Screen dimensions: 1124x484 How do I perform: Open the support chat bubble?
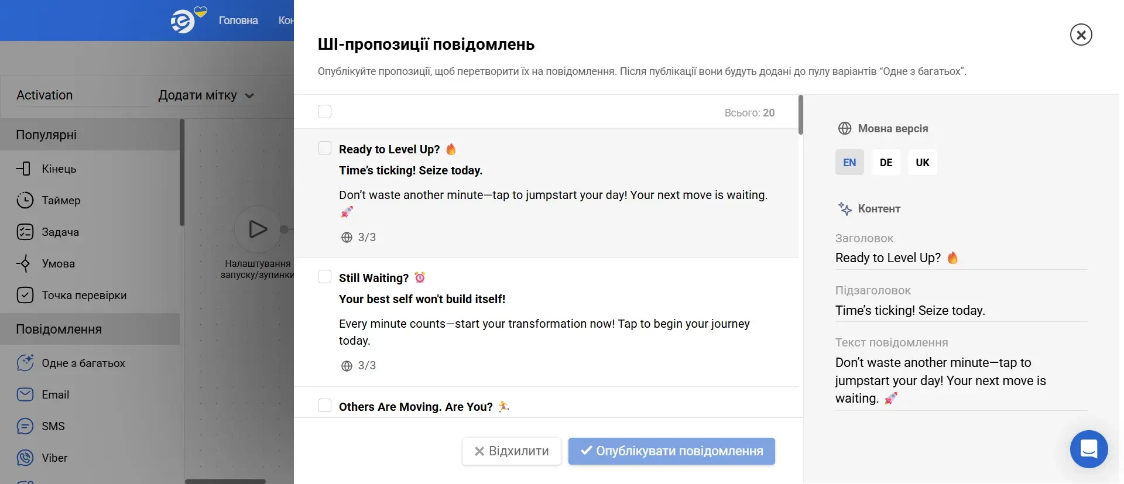pyautogui.click(x=1088, y=449)
